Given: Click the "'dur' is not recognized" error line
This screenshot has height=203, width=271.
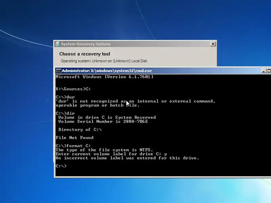Looking at the screenshot, I should coord(135,101).
